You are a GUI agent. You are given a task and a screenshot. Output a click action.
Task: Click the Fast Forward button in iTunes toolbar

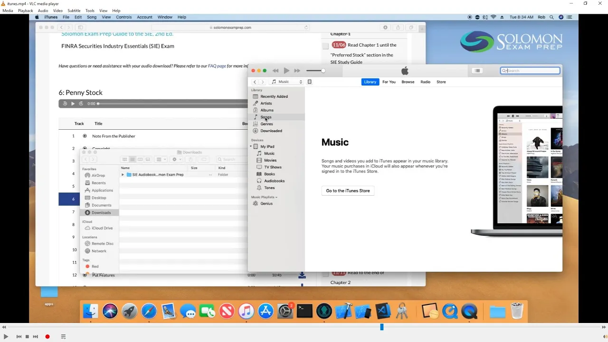(297, 71)
